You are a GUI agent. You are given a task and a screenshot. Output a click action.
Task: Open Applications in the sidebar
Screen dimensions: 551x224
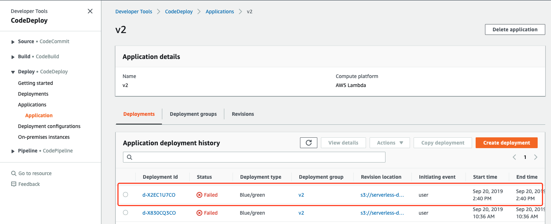pos(32,105)
